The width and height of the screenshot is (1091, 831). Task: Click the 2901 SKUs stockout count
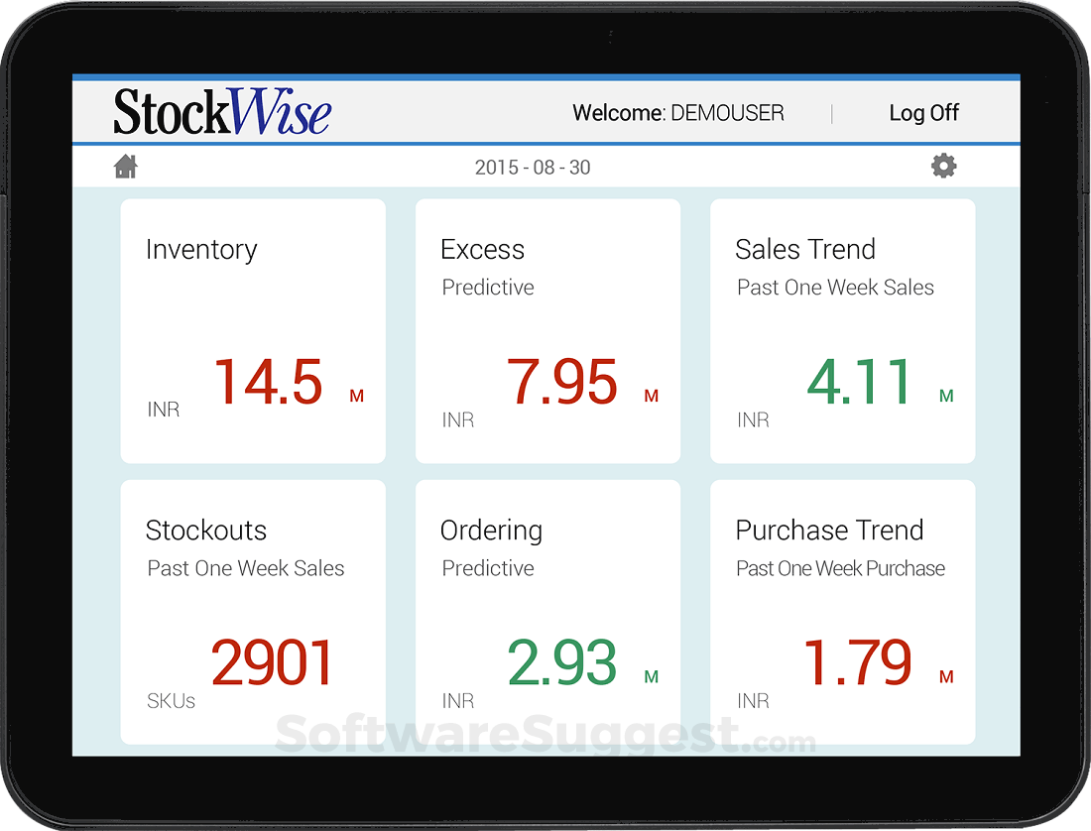[272, 661]
